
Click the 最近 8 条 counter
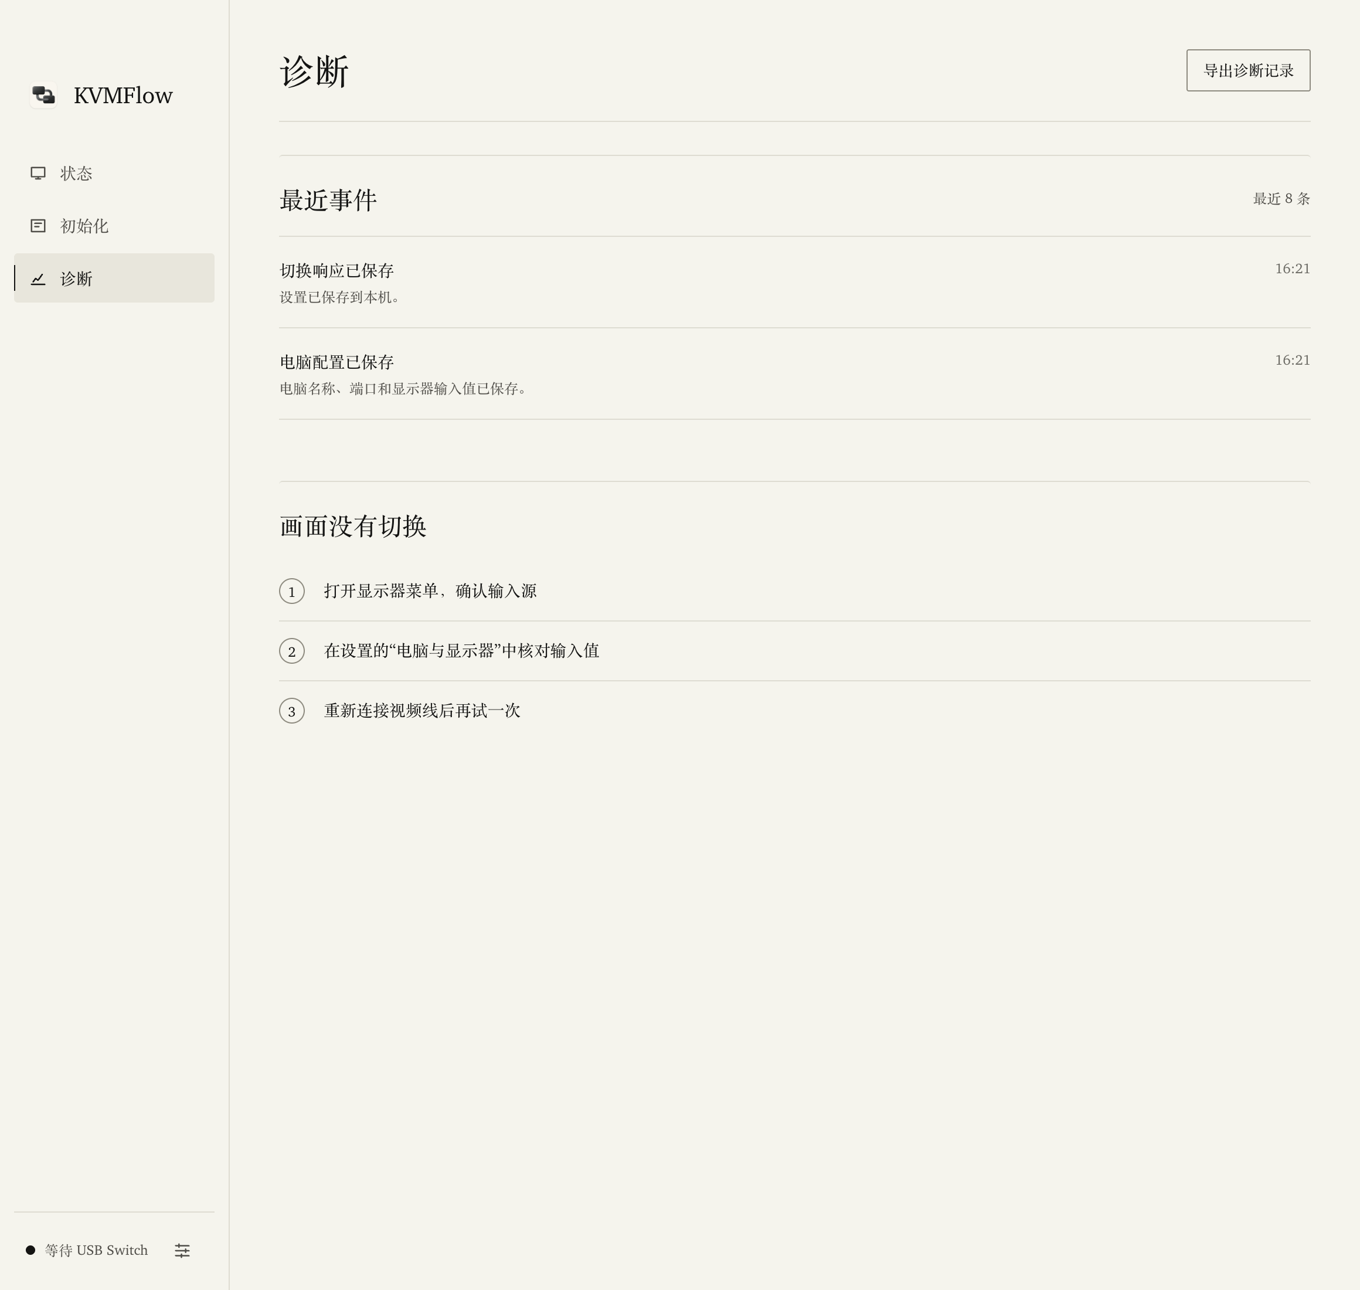(1281, 199)
